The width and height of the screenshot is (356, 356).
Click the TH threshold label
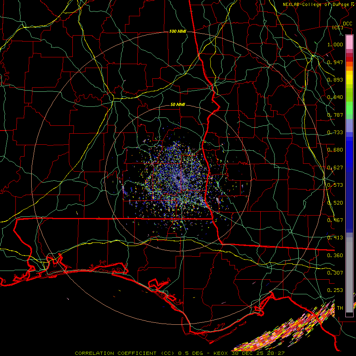point(340,308)
